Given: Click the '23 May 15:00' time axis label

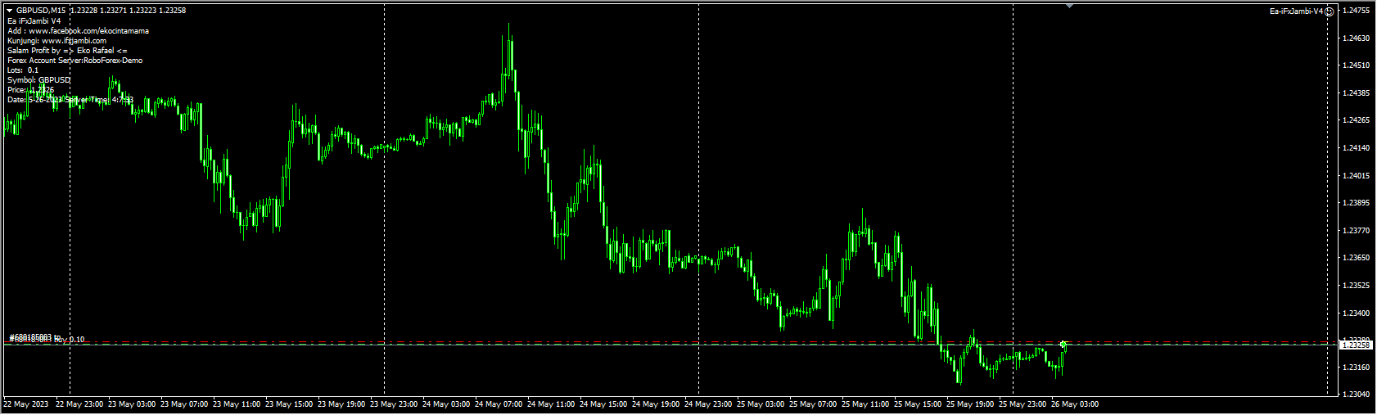Looking at the screenshot, I should click(289, 404).
